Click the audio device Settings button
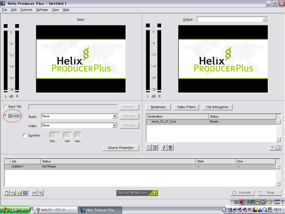The width and height of the screenshot is (285, 214). click(129, 116)
